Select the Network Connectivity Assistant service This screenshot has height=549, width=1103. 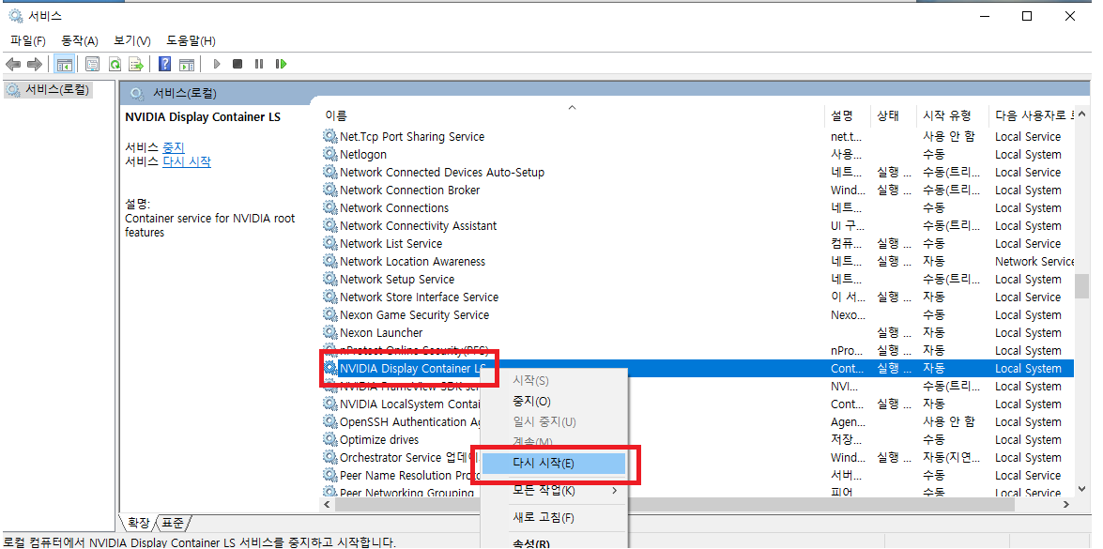click(697, 225)
